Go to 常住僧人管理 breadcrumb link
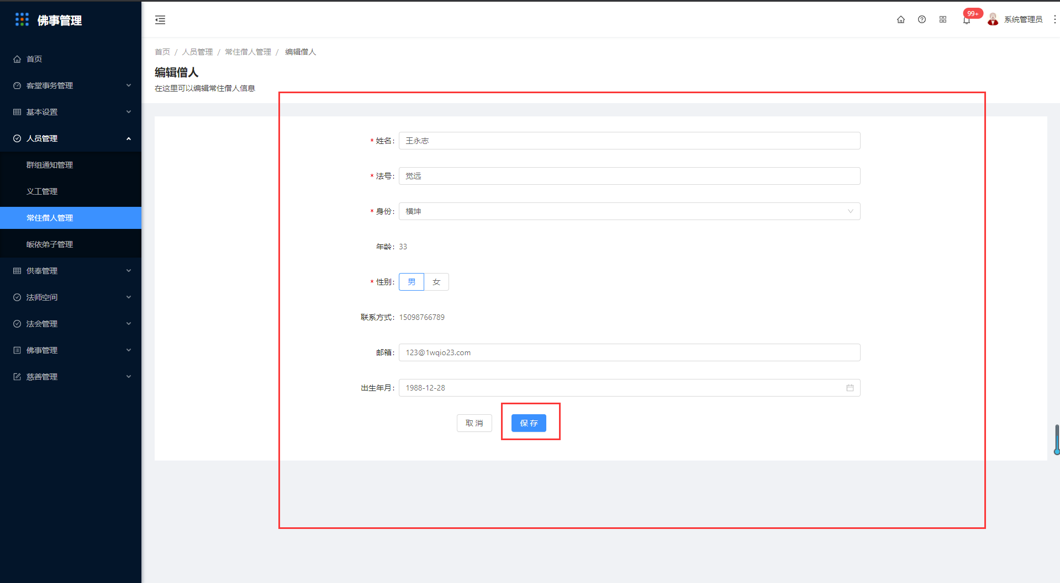The image size is (1060, 583). [x=248, y=52]
